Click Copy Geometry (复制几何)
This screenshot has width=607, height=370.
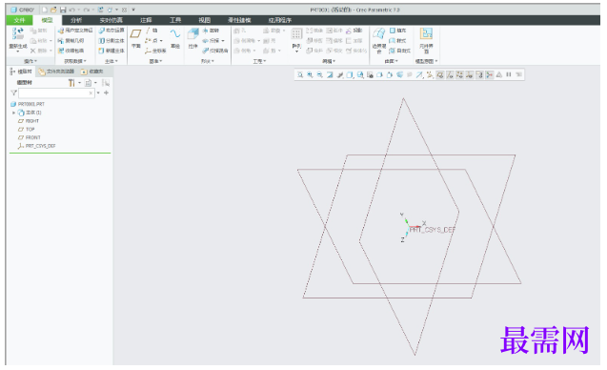tap(71, 40)
